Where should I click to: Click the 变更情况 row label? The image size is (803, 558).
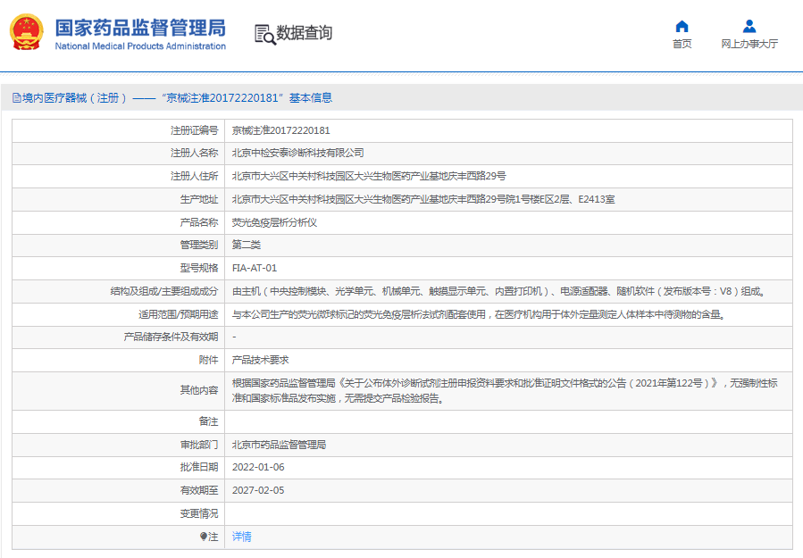point(198,513)
